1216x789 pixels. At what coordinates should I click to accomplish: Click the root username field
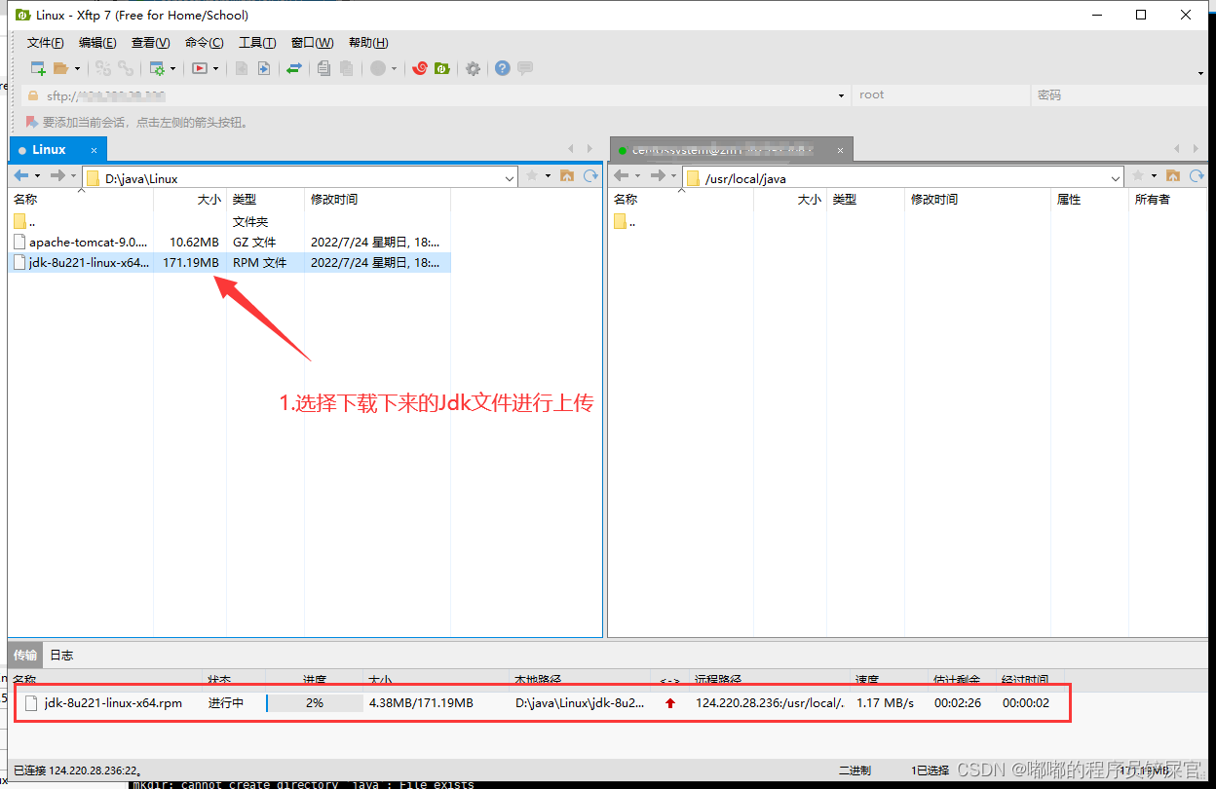pyautogui.click(x=940, y=95)
